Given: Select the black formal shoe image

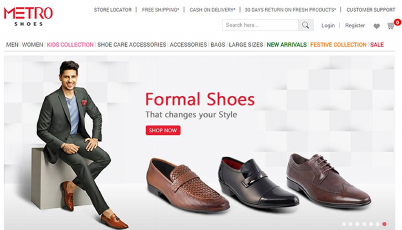Looking at the screenshot, I should (258, 182).
